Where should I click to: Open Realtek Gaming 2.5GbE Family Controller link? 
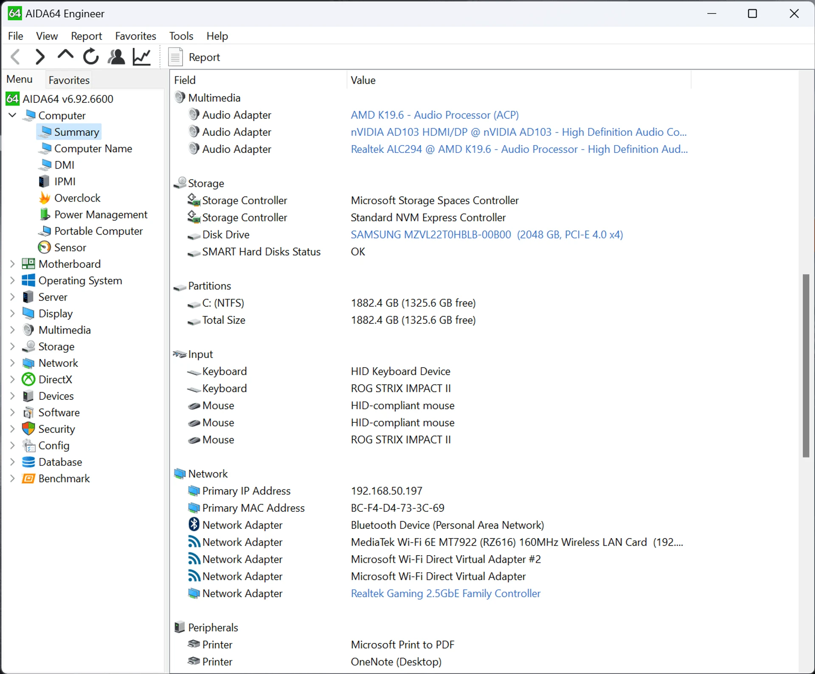click(x=446, y=593)
